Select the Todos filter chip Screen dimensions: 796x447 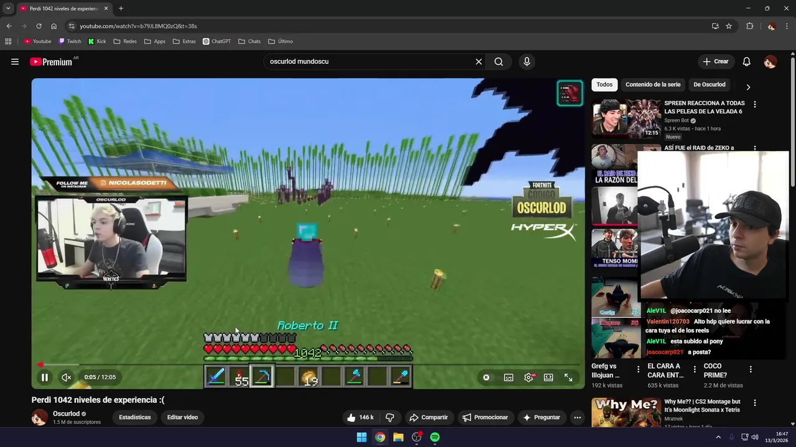pyautogui.click(x=604, y=84)
